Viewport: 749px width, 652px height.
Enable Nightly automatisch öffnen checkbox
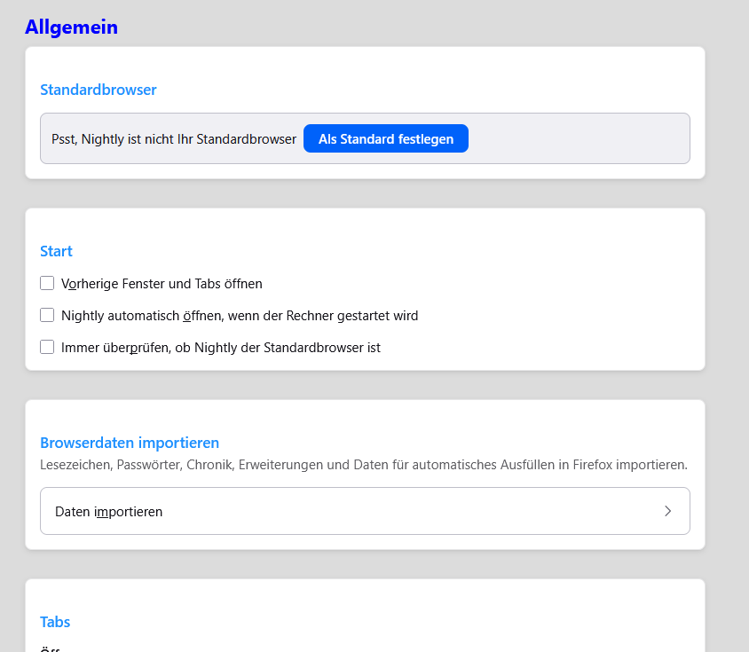point(47,315)
